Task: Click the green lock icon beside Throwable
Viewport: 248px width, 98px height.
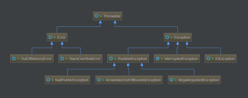Action: click(101, 16)
